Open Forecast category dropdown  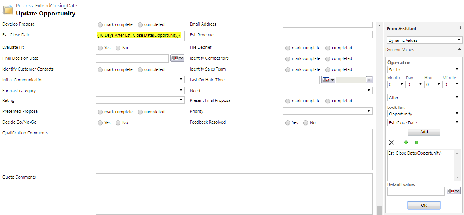pyautogui.click(x=140, y=90)
